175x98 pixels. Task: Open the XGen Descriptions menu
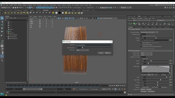[x=140, y=18]
